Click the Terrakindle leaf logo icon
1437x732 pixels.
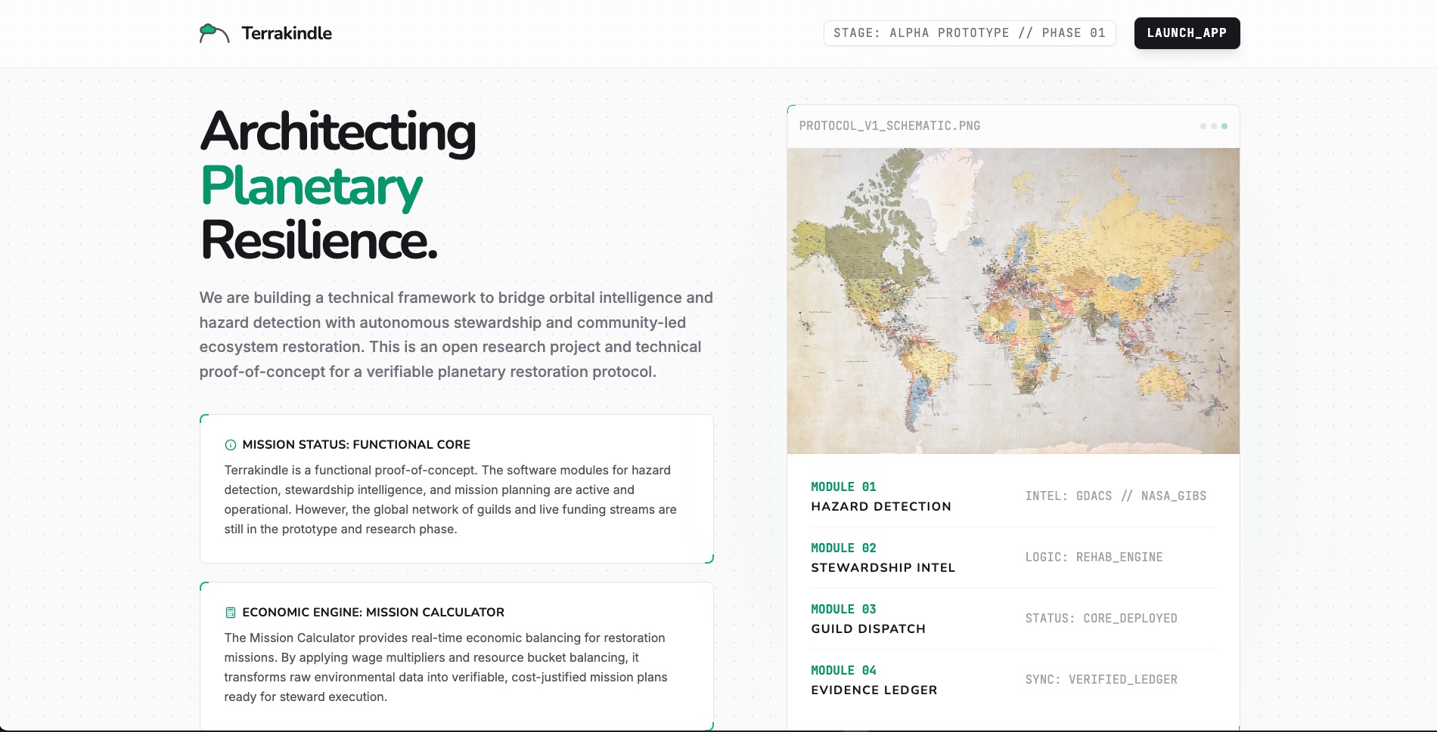point(213,33)
